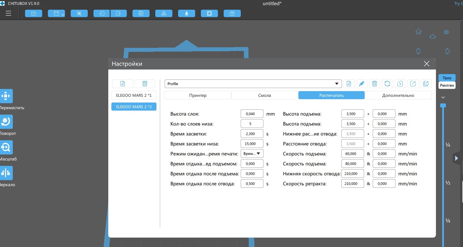
Task: Select the Rotate (Поворот) tool
Action: coord(6,122)
